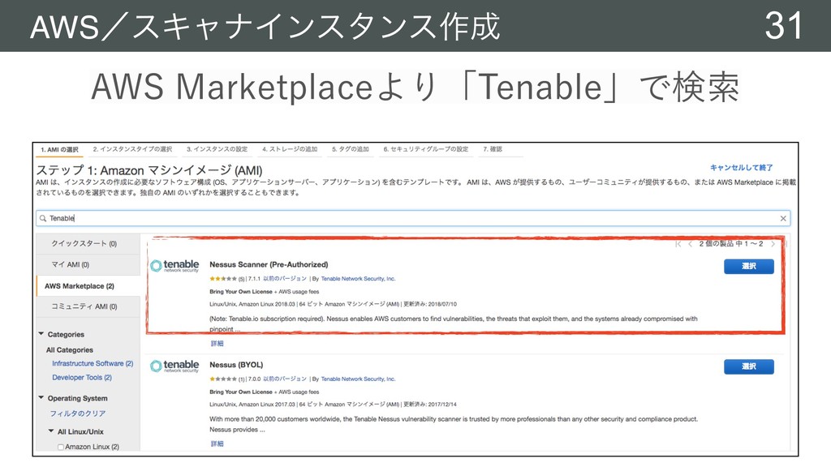Open Tenable Network Security link for Nessus Scanner
831x467 pixels.
click(358, 279)
